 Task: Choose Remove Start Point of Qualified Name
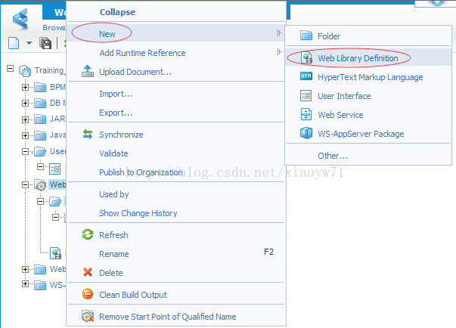coord(168,317)
